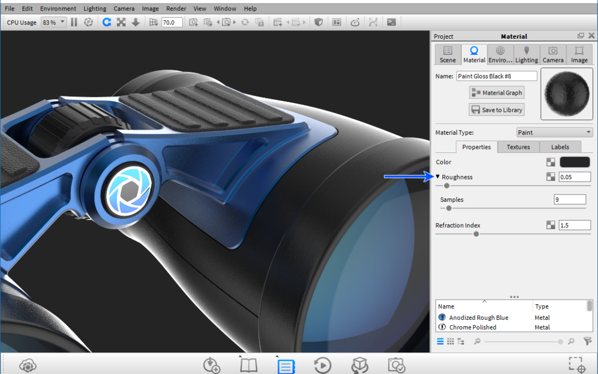Click the lock camera icon
This screenshot has height=374, width=598.
pyautogui.click(x=260, y=22)
